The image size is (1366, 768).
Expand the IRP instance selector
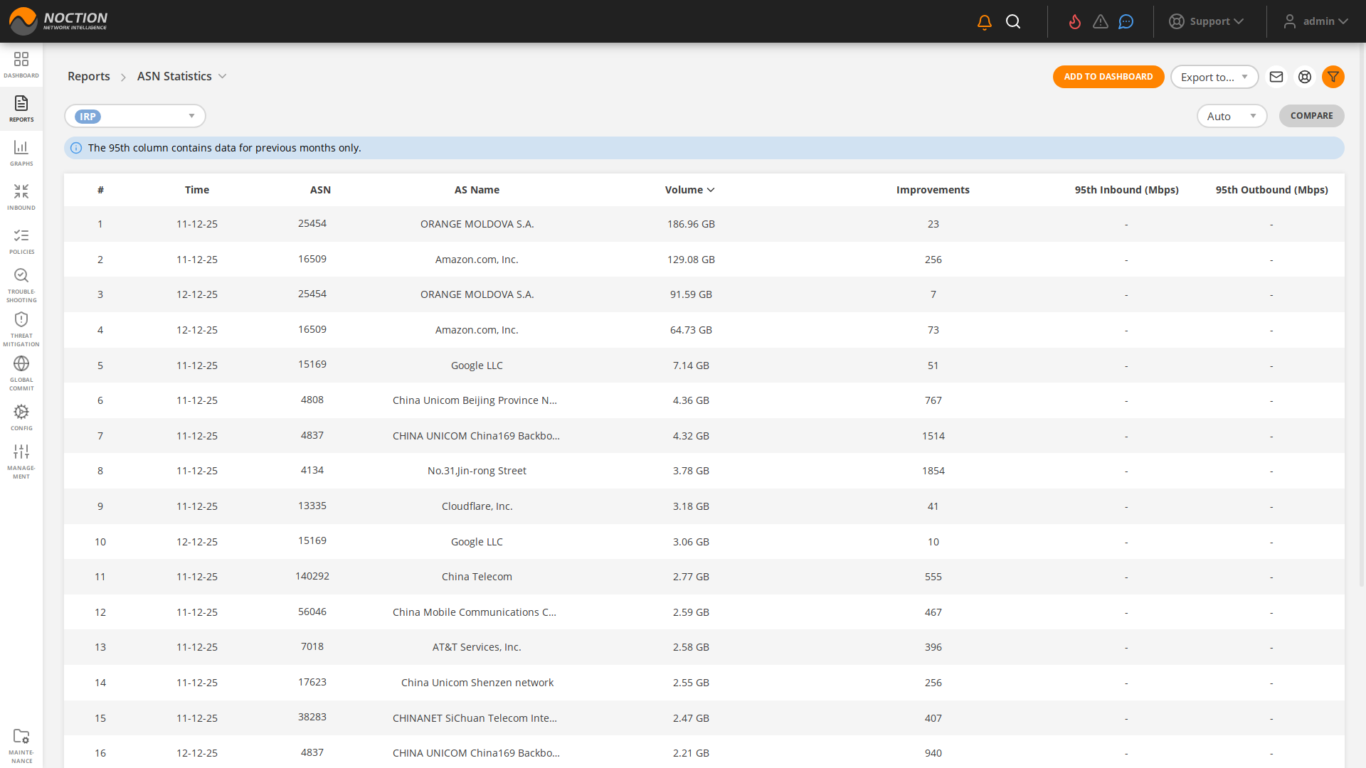pos(135,116)
